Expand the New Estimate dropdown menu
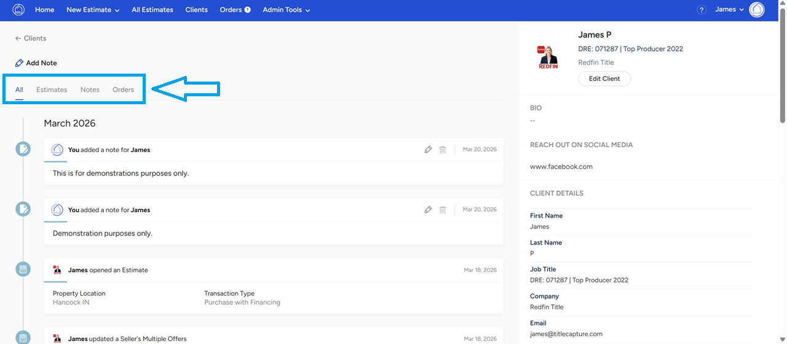The height and width of the screenshot is (344, 787). [93, 10]
